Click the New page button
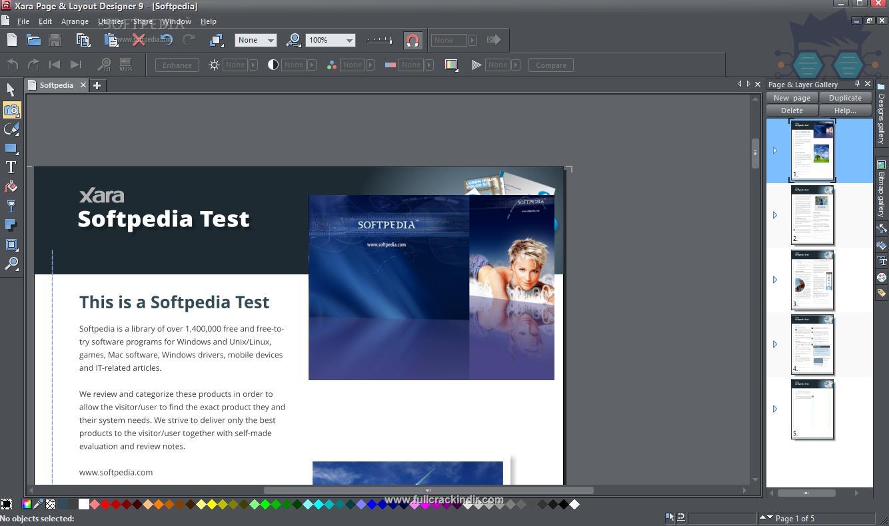 tap(792, 98)
